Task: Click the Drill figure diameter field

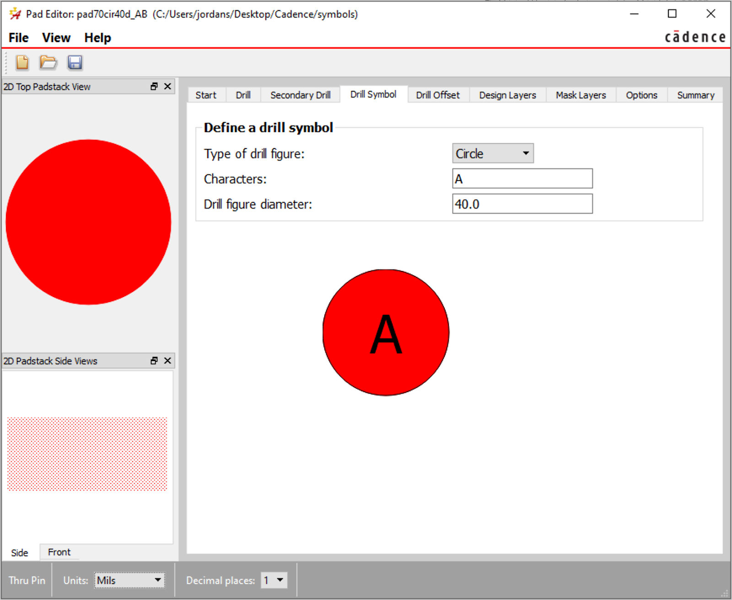Action: pyautogui.click(x=522, y=204)
